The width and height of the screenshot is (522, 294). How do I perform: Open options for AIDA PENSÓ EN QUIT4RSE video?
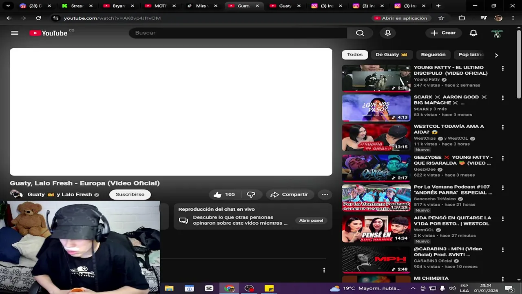click(502, 219)
